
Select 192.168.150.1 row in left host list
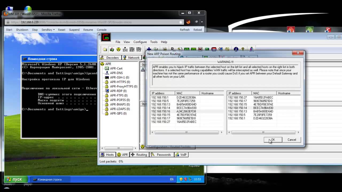pyautogui.click(x=187, y=98)
